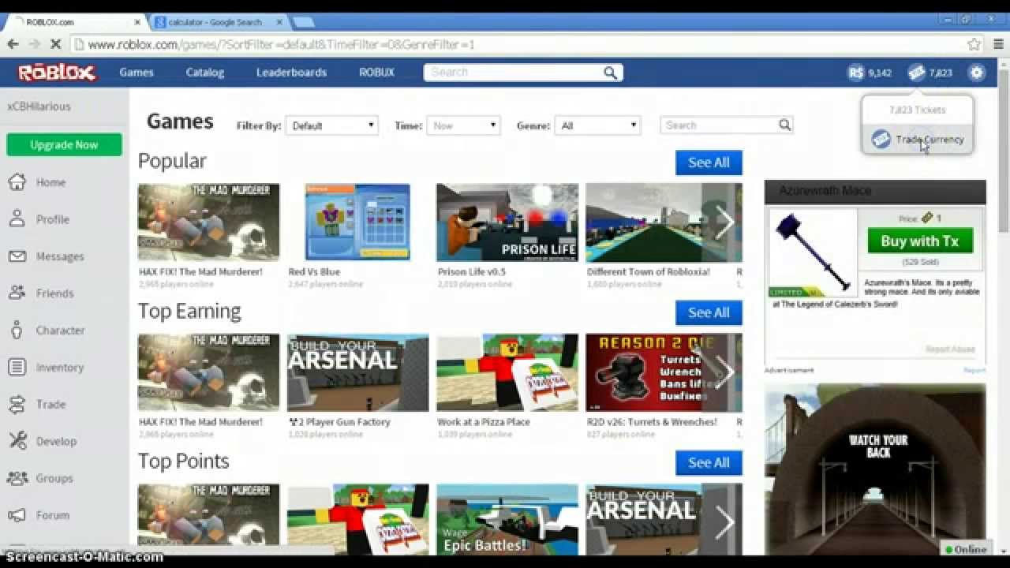Viewport: 1010px width, 568px height.
Task: Open Prison Life v0.5 thumbnail
Action: tap(507, 222)
